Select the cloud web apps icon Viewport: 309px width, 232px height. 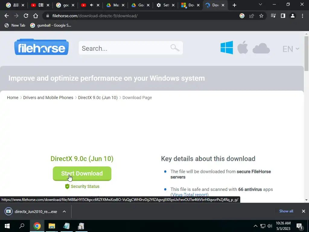(261, 48)
